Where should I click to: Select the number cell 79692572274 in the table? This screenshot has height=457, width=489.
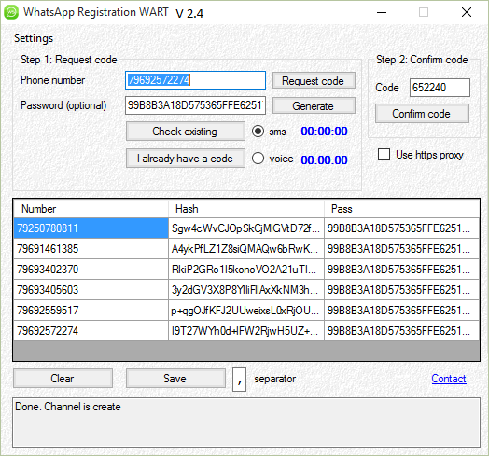(91, 331)
